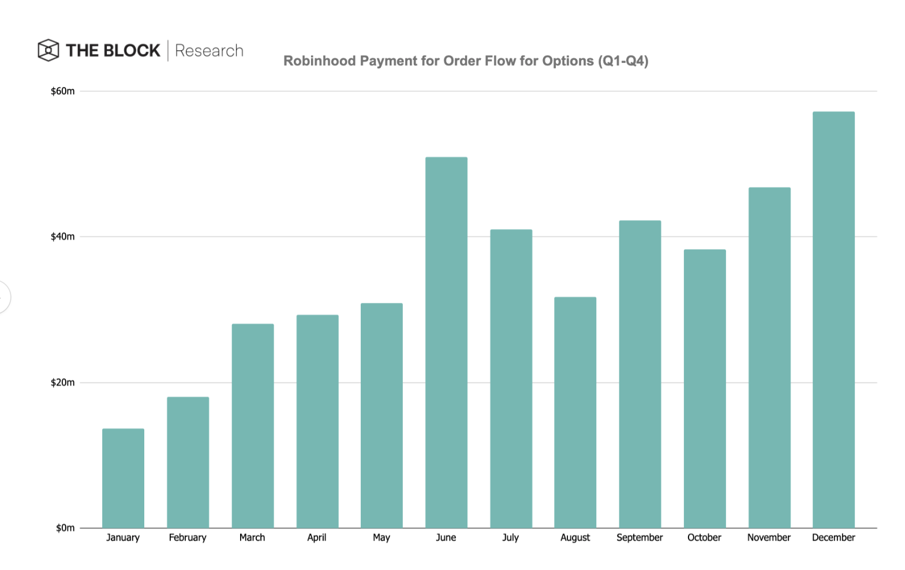Click the November axis label
905x570 pixels.
(x=769, y=538)
